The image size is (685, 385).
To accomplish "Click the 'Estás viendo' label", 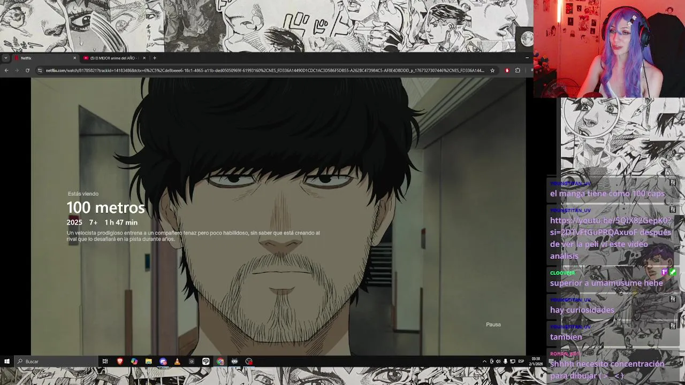I will (83, 194).
